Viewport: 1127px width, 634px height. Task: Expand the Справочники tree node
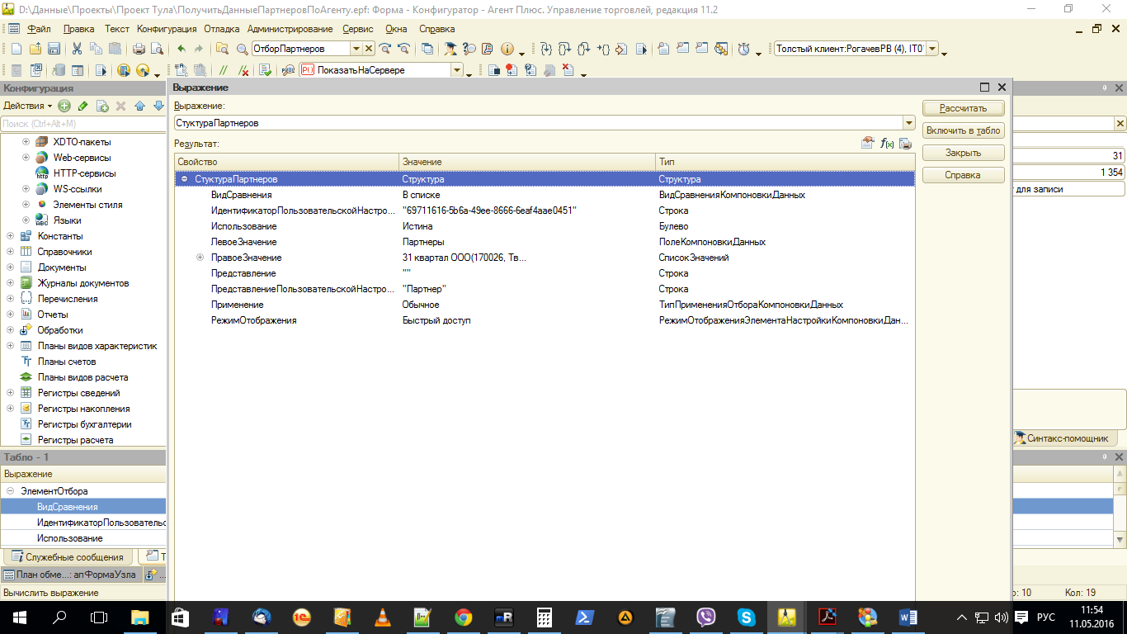[10, 252]
